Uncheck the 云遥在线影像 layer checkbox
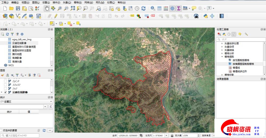 coord(5,92)
